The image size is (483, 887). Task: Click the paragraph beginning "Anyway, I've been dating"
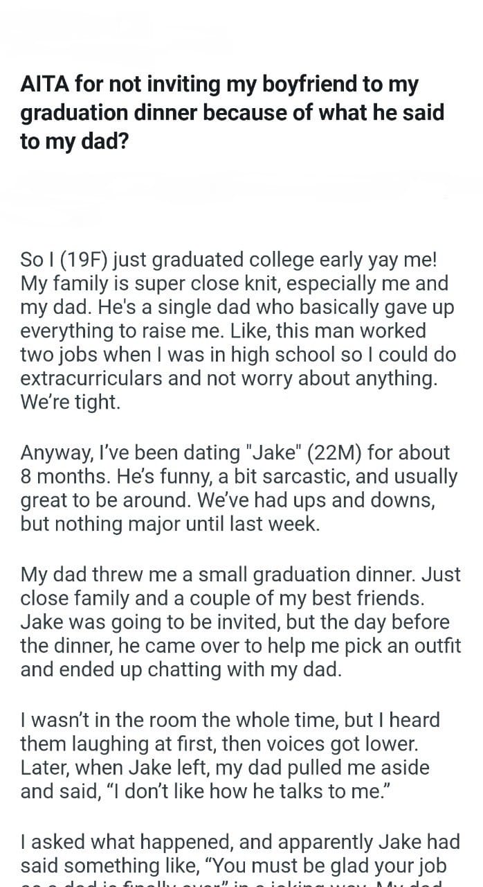pos(239,488)
